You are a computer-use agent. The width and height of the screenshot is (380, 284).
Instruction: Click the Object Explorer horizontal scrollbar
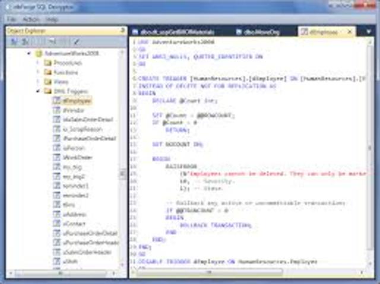coord(61,273)
